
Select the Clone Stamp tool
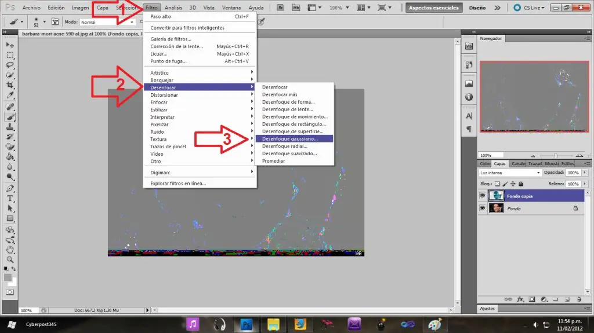tap(10, 127)
